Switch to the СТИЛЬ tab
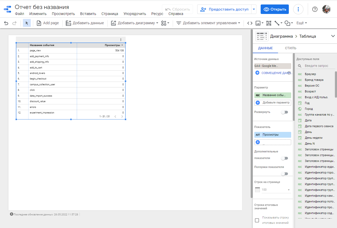 point(290,48)
